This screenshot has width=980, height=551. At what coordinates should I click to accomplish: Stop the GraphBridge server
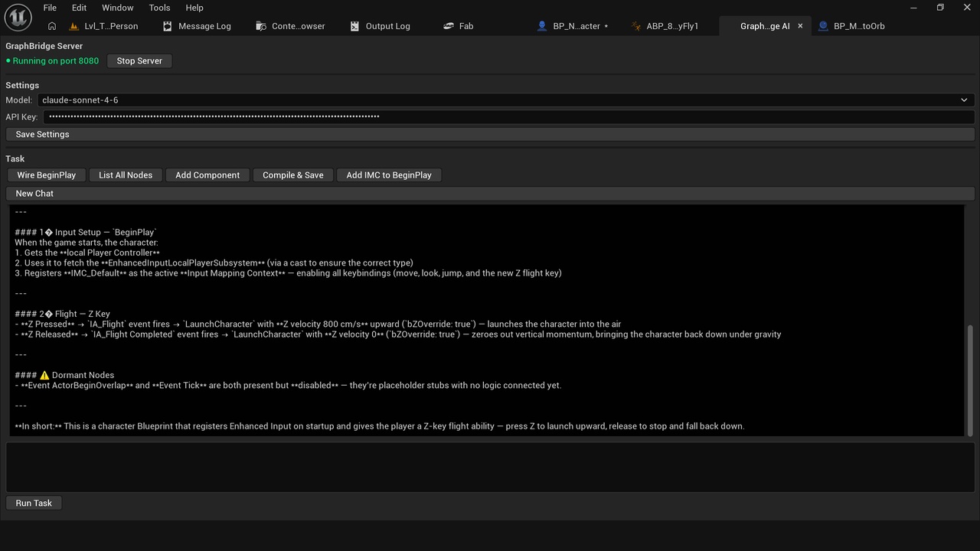click(139, 60)
